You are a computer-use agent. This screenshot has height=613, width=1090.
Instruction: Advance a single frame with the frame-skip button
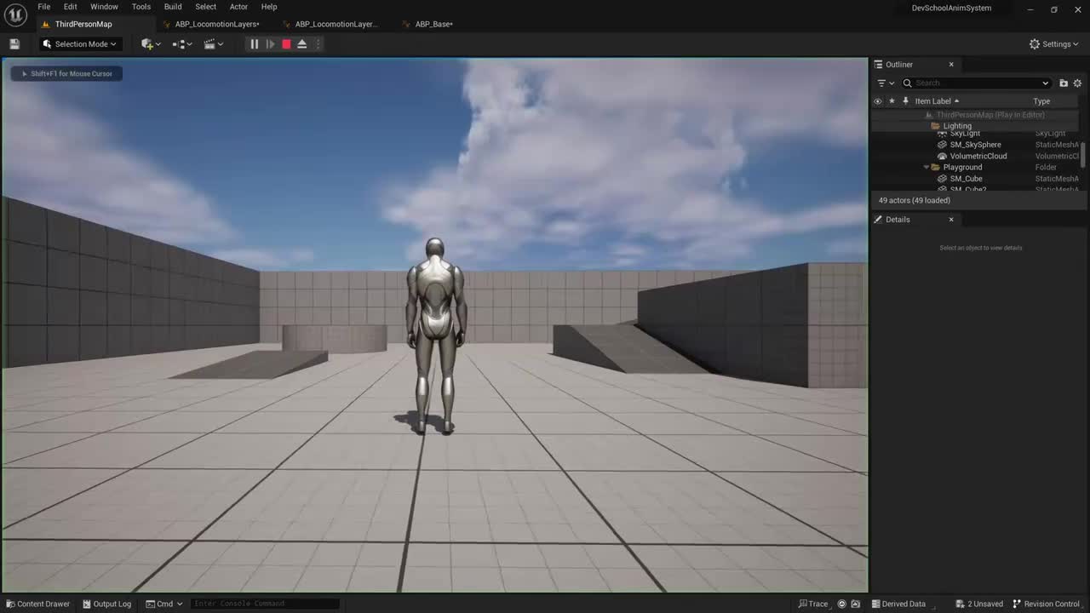270,44
